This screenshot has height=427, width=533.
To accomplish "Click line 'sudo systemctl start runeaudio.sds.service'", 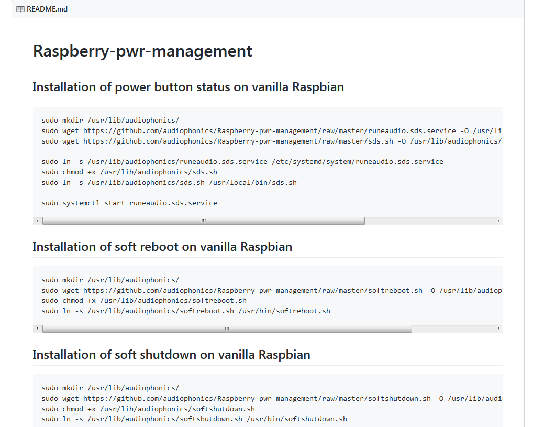I will (129, 203).
